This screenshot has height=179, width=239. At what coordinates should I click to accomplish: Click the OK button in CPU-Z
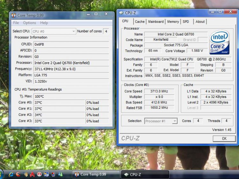click(x=224, y=138)
